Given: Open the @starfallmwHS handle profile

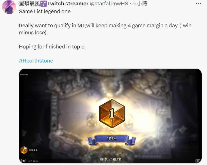Looking at the screenshot, I should [109, 4].
